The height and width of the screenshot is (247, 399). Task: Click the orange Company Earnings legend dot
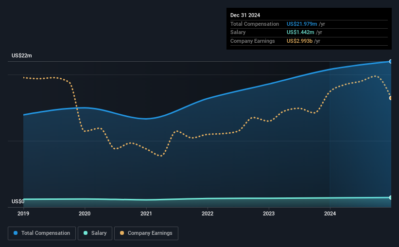click(122, 233)
